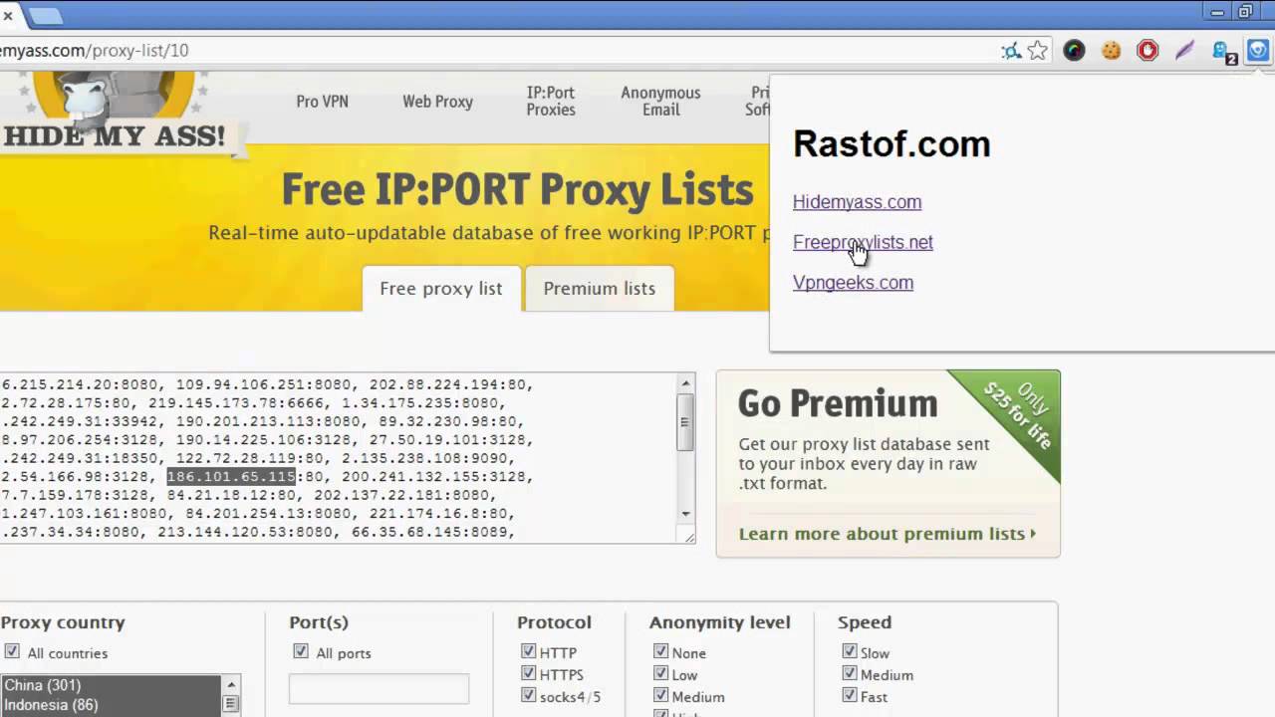
Task: Click the proxy list scrollbar thumb
Action: tap(685, 422)
